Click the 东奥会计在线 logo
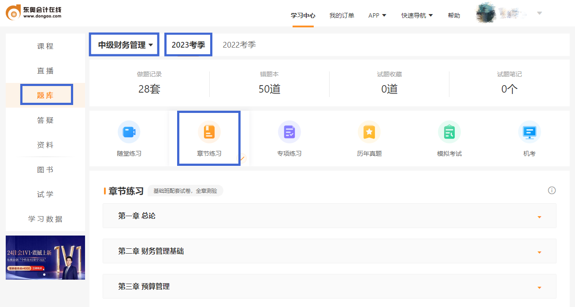 [x=33, y=13]
